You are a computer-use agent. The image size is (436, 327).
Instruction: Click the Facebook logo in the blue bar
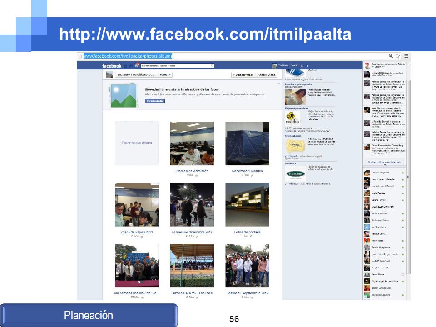(112, 66)
